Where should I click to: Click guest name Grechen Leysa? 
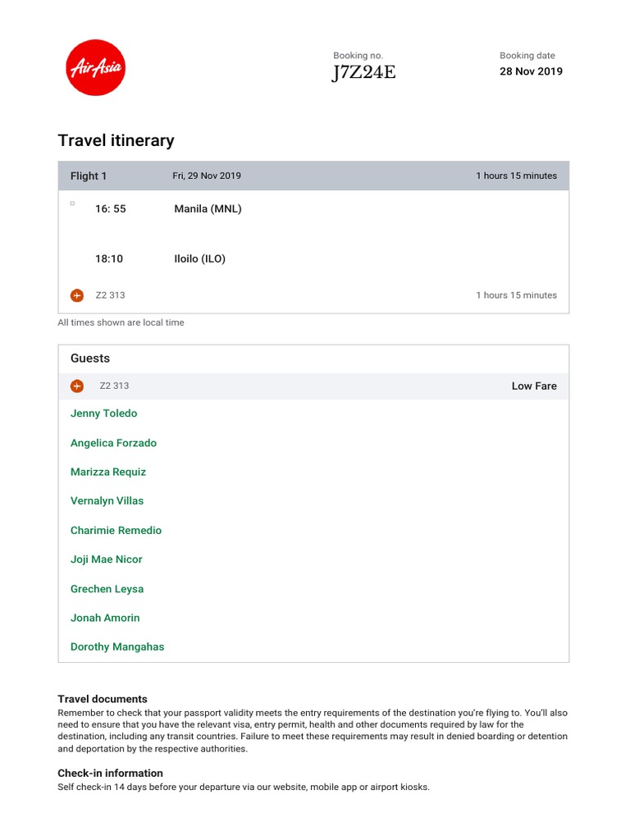tap(107, 589)
